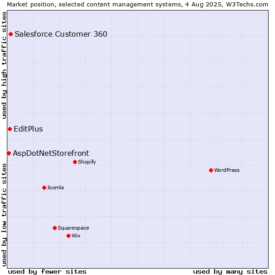The height and width of the screenshot is (275, 275).
Task: Click the EditPlus red data point
Action: coord(10,129)
